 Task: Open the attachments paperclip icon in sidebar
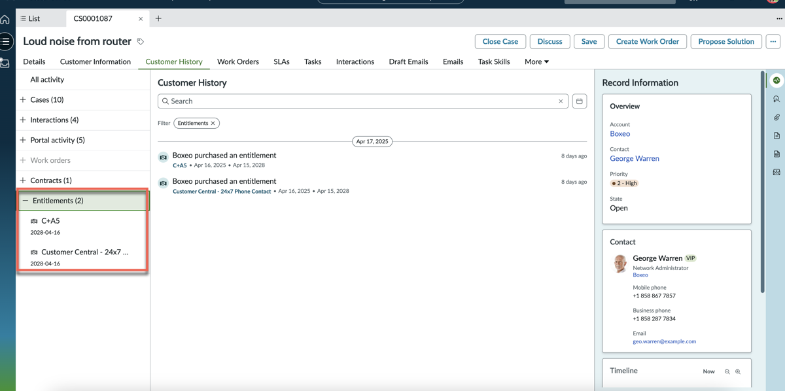pyautogui.click(x=776, y=118)
